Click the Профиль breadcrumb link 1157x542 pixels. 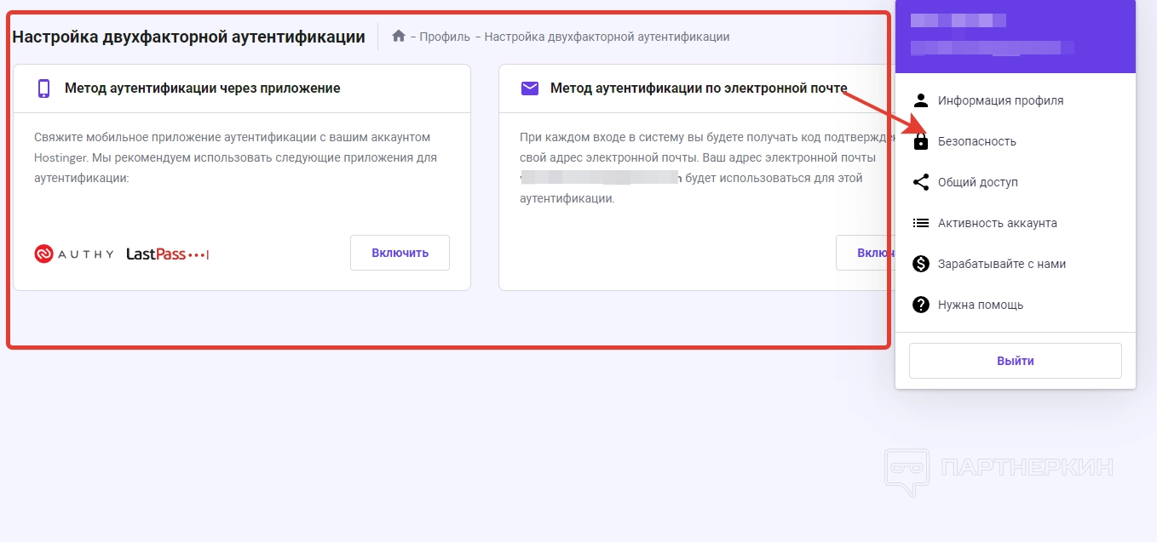[x=445, y=37]
